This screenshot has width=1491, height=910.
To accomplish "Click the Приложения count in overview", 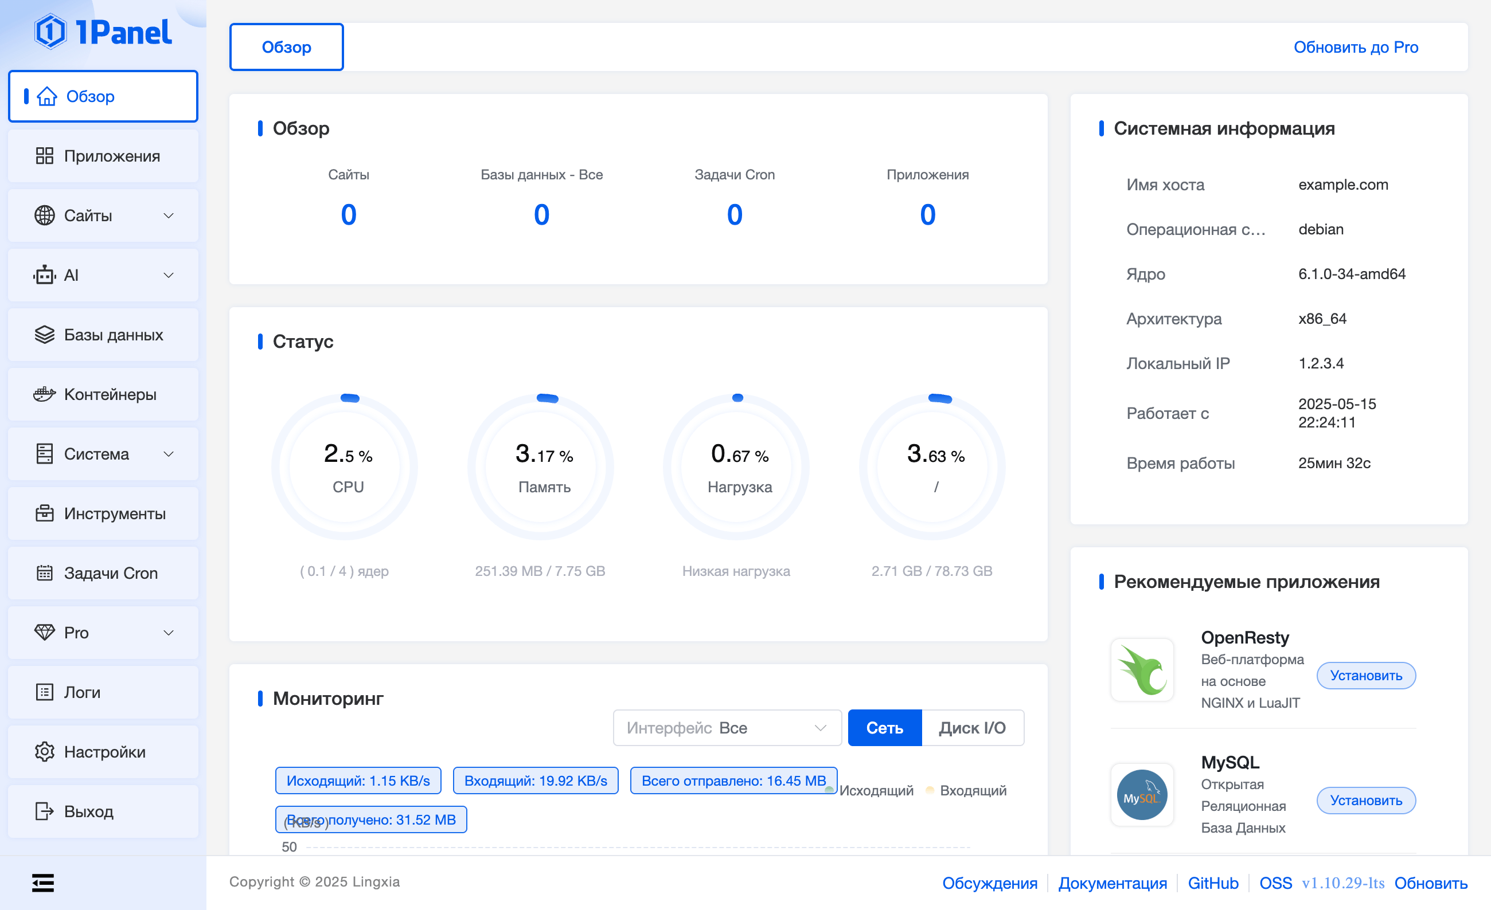I will click(x=928, y=215).
